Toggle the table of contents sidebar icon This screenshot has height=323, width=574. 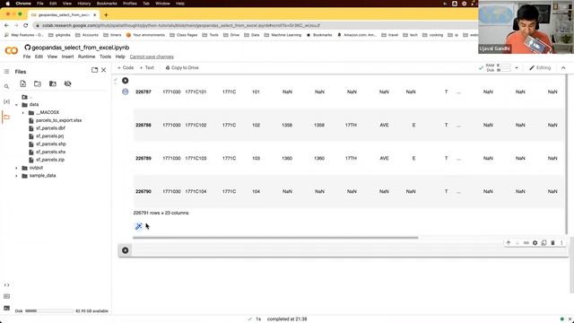point(6,72)
